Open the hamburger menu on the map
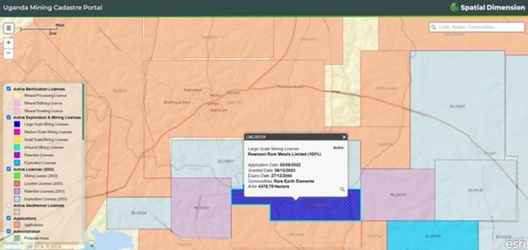 (x=9, y=29)
